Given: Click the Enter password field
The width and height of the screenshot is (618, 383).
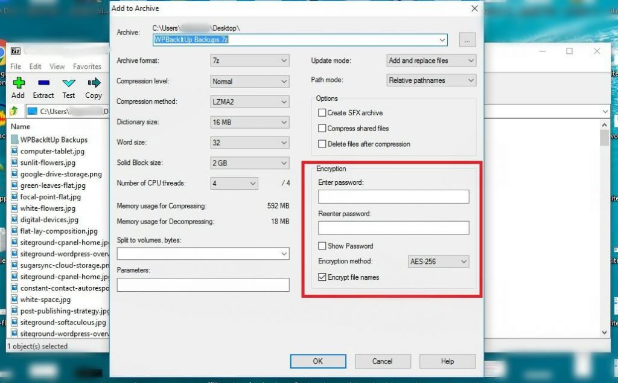Looking at the screenshot, I should (x=393, y=196).
